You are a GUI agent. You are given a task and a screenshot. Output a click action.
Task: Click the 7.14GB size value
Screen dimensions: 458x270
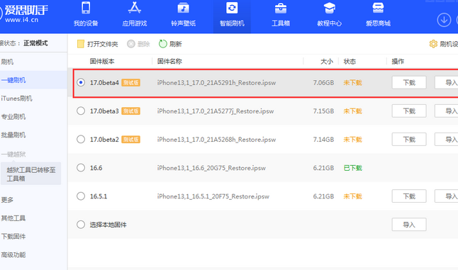point(323,140)
